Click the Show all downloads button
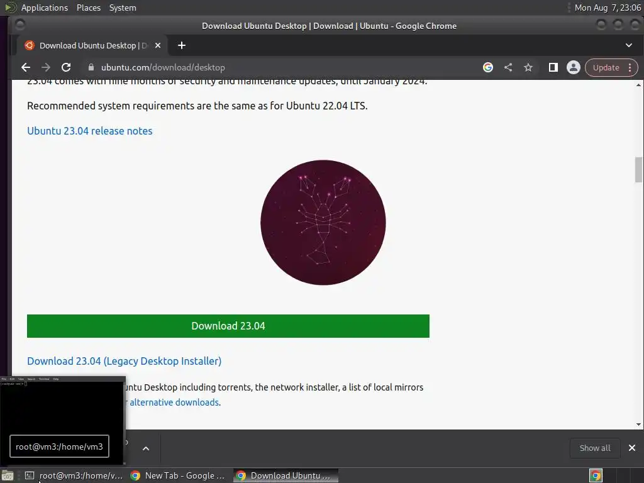 click(595, 448)
